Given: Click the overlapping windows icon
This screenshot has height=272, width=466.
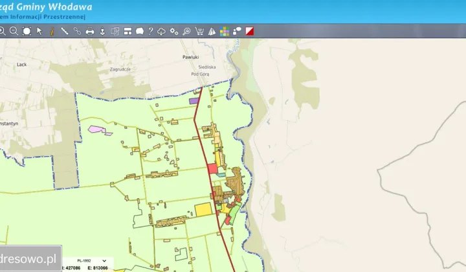Looking at the screenshot, I should pyautogui.click(x=115, y=31).
